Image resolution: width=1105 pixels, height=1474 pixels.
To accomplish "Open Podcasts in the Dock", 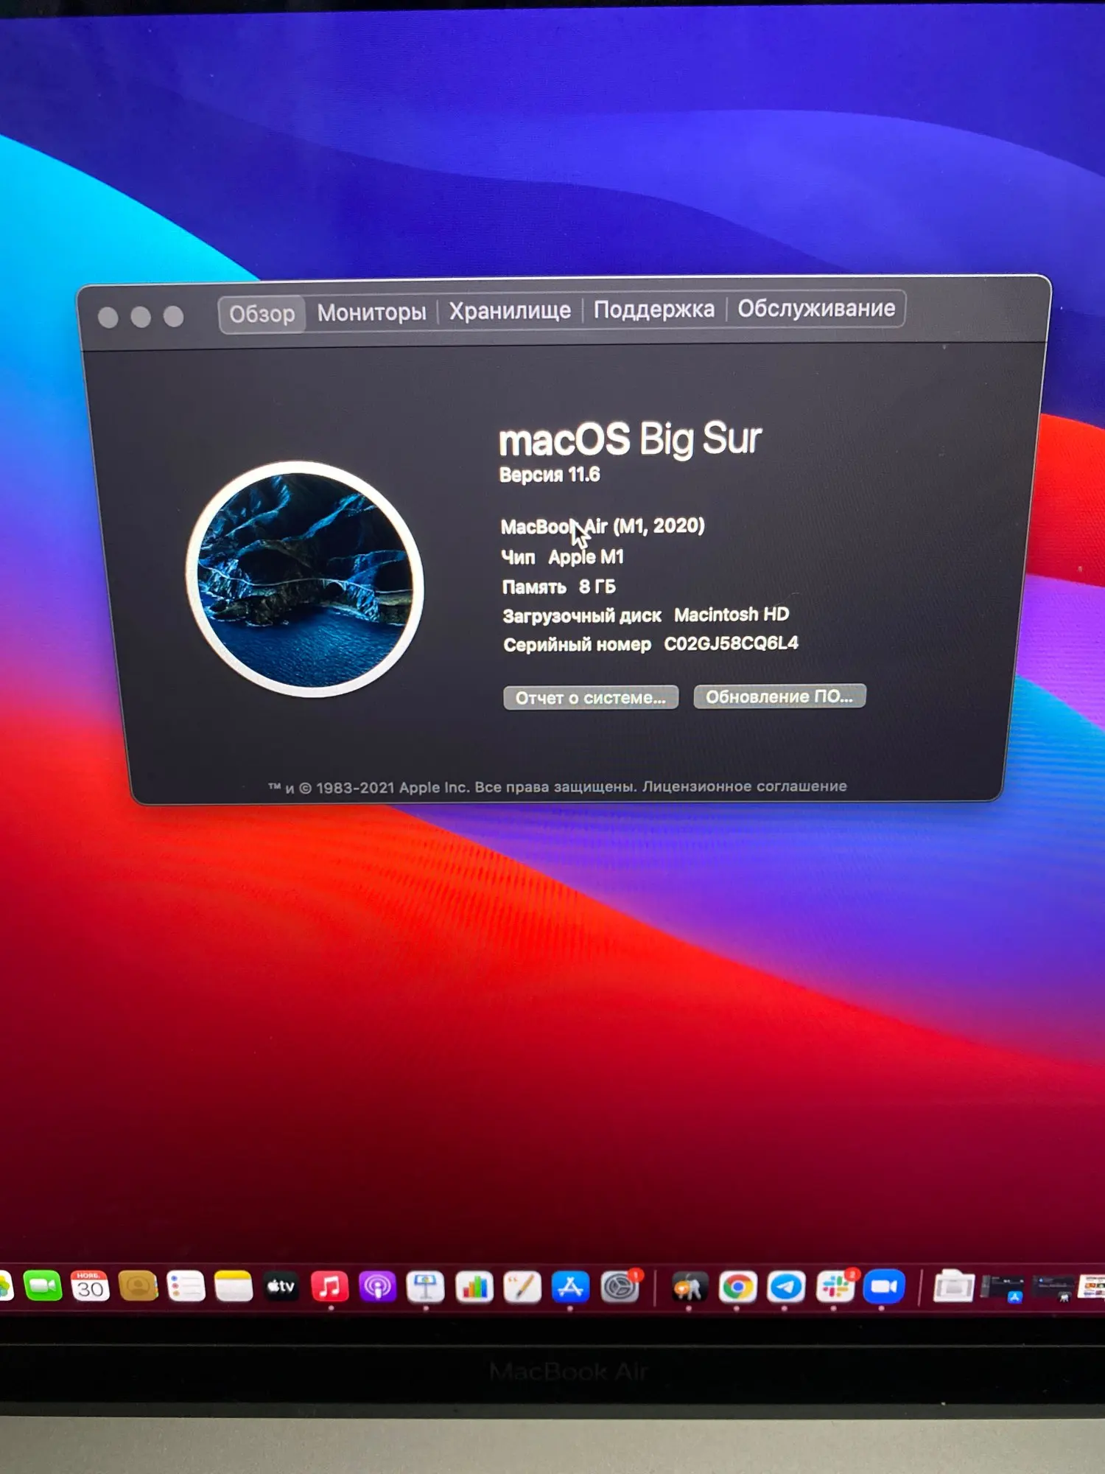I will [377, 1288].
